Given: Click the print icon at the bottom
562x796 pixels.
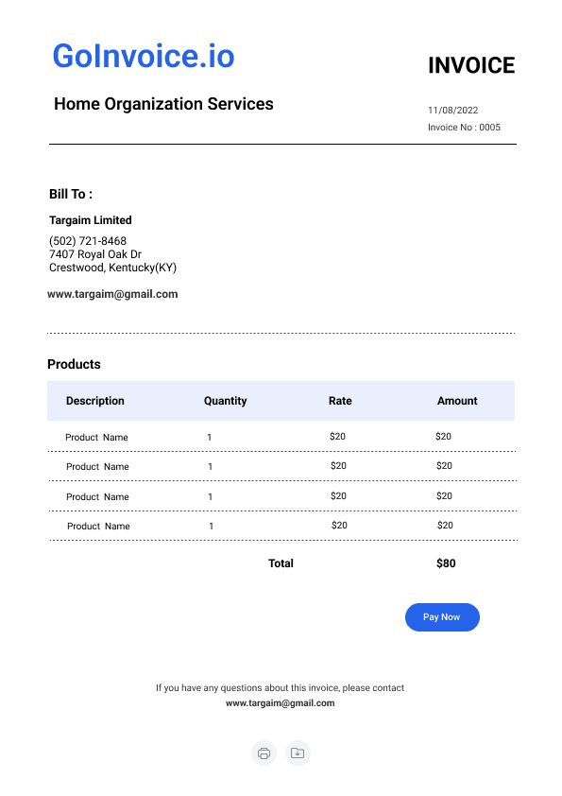Looking at the screenshot, I should pos(264,753).
